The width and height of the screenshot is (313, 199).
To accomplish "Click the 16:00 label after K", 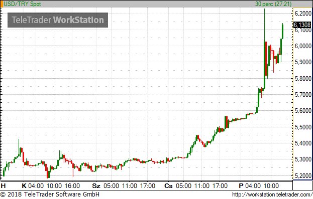I will pyautogui.click(x=72, y=186).
